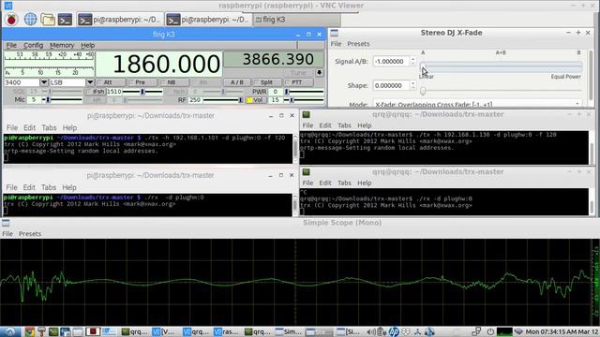Enable the NB noise blanker in flrig
The width and height of the screenshot is (600, 337).
[x=173, y=82]
